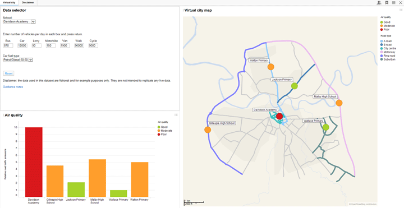Click the Bus vehicles input field

click(8, 45)
